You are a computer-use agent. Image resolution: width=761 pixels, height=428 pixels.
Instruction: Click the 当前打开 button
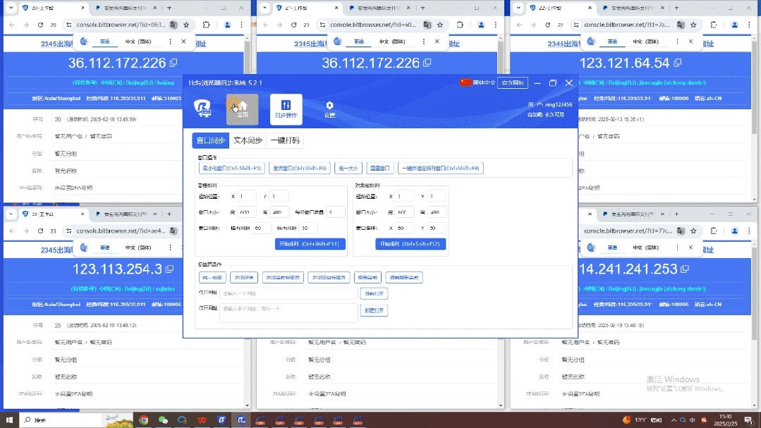[374, 293]
